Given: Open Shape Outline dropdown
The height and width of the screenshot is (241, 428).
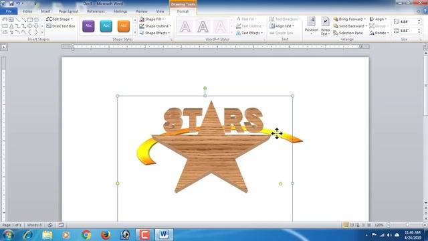Looking at the screenshot, I should pyautogui.click(x=155, y=26).
